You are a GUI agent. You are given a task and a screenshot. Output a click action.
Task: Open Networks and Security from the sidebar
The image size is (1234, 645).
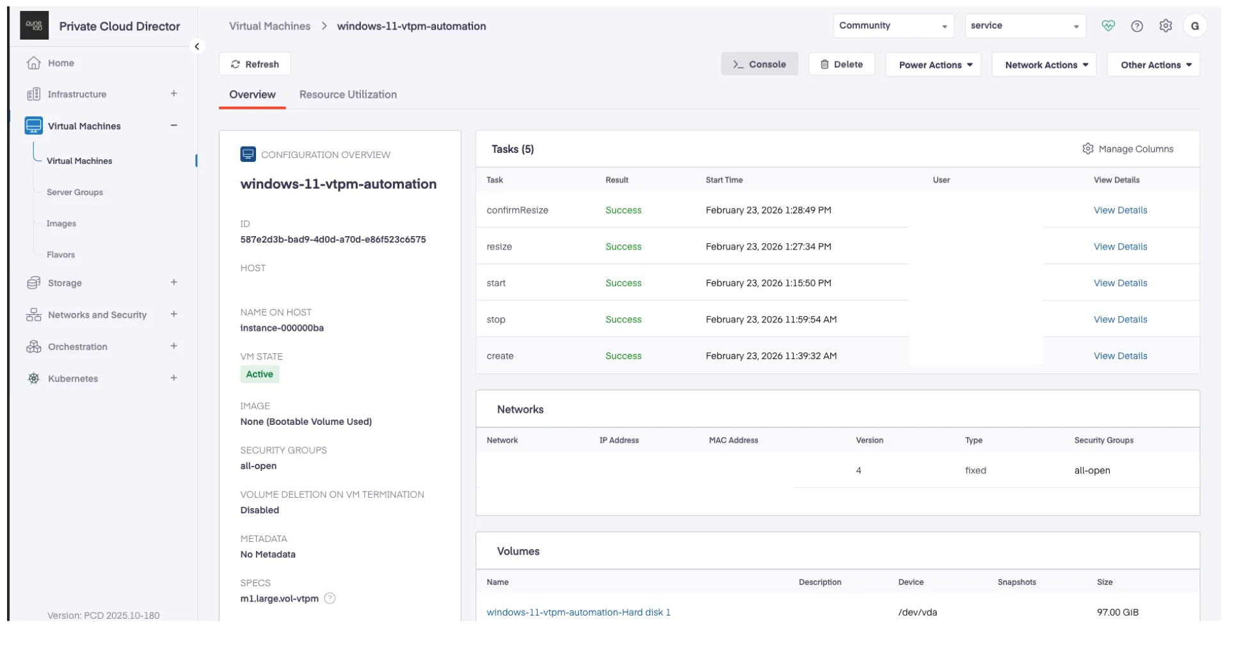(33, 314)
